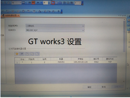Insert numerical display 123 object

(x=13, y=11)
